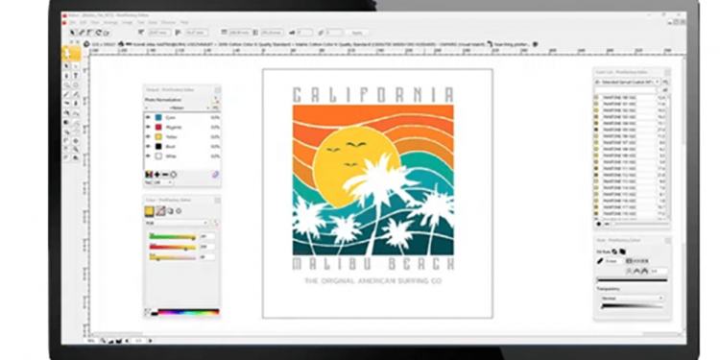This screenshot has width=720, height=360.
Task: Click the pencil stroke icon in Style panel
Action: [x=600, y=261]
